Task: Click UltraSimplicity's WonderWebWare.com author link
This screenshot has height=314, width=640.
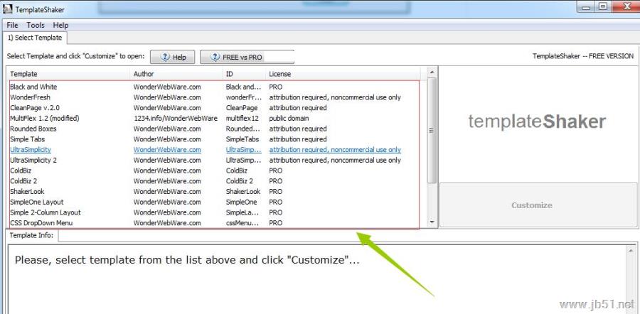Action: coord(167,150)
